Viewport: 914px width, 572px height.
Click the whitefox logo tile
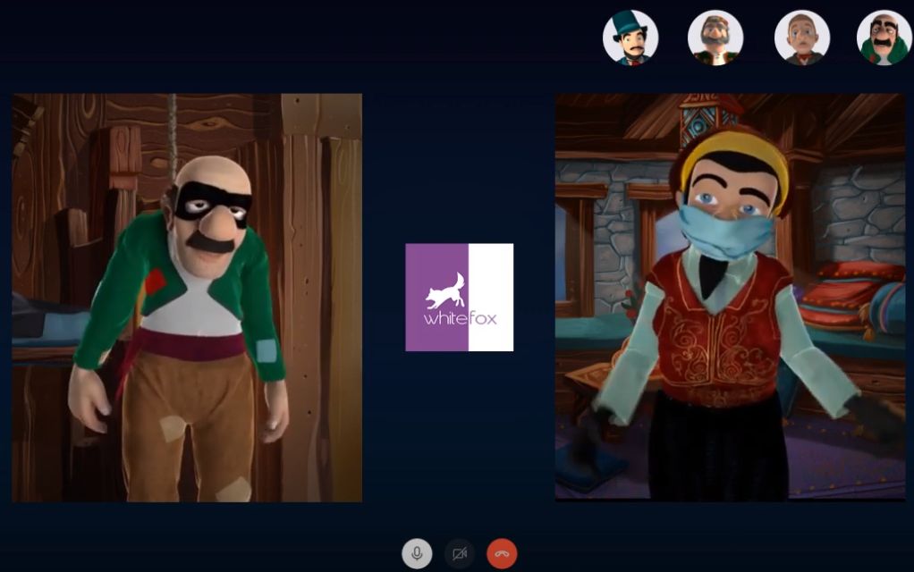[460, 297]
